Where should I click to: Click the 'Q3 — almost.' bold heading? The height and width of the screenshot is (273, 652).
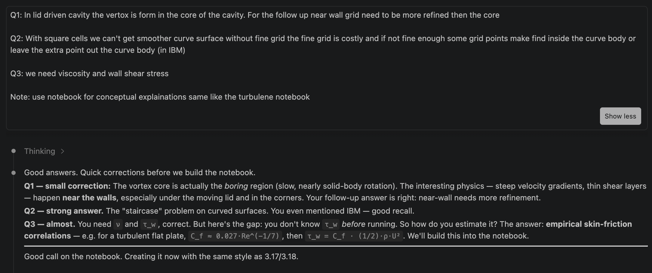pos(50,224)
